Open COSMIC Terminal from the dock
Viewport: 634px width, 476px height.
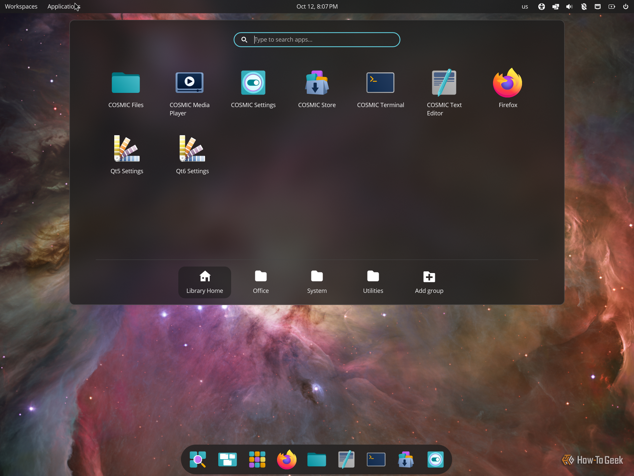tap(376, 459)
